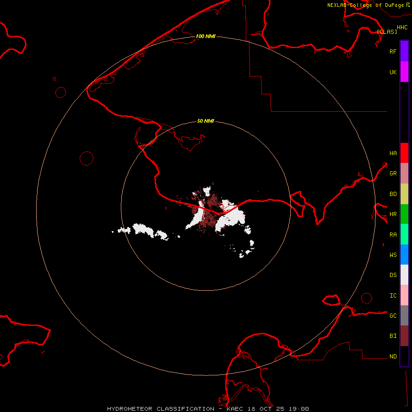Image resolution: width=412 pixels, height=412 pixels.
Task: Click the RA legend label
Action: 393,235
